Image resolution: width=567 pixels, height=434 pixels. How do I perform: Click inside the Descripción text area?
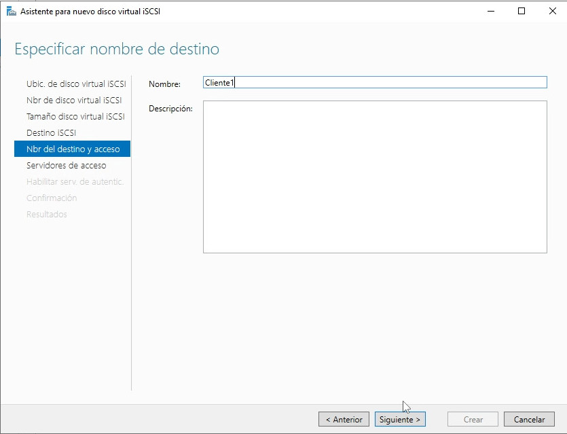[x=375, y=177]
